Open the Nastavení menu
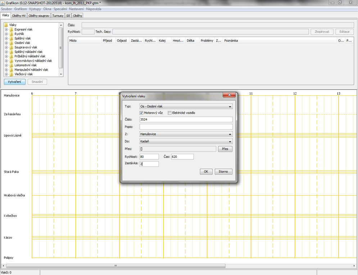 pos(77,9)
